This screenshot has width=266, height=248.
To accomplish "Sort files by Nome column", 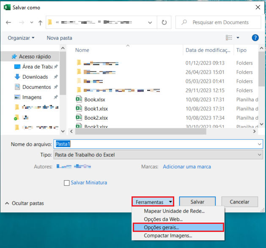I will click(82, 50).
